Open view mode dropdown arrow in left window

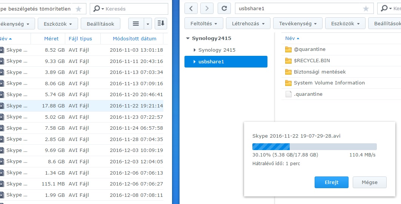(148, 24)
